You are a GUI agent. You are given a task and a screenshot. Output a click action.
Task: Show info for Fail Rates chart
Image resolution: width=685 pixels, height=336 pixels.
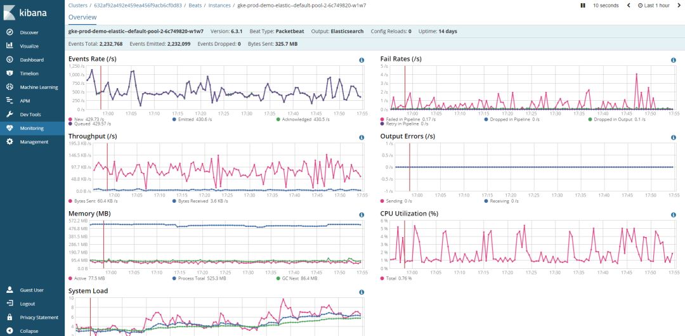click(673, 60)
